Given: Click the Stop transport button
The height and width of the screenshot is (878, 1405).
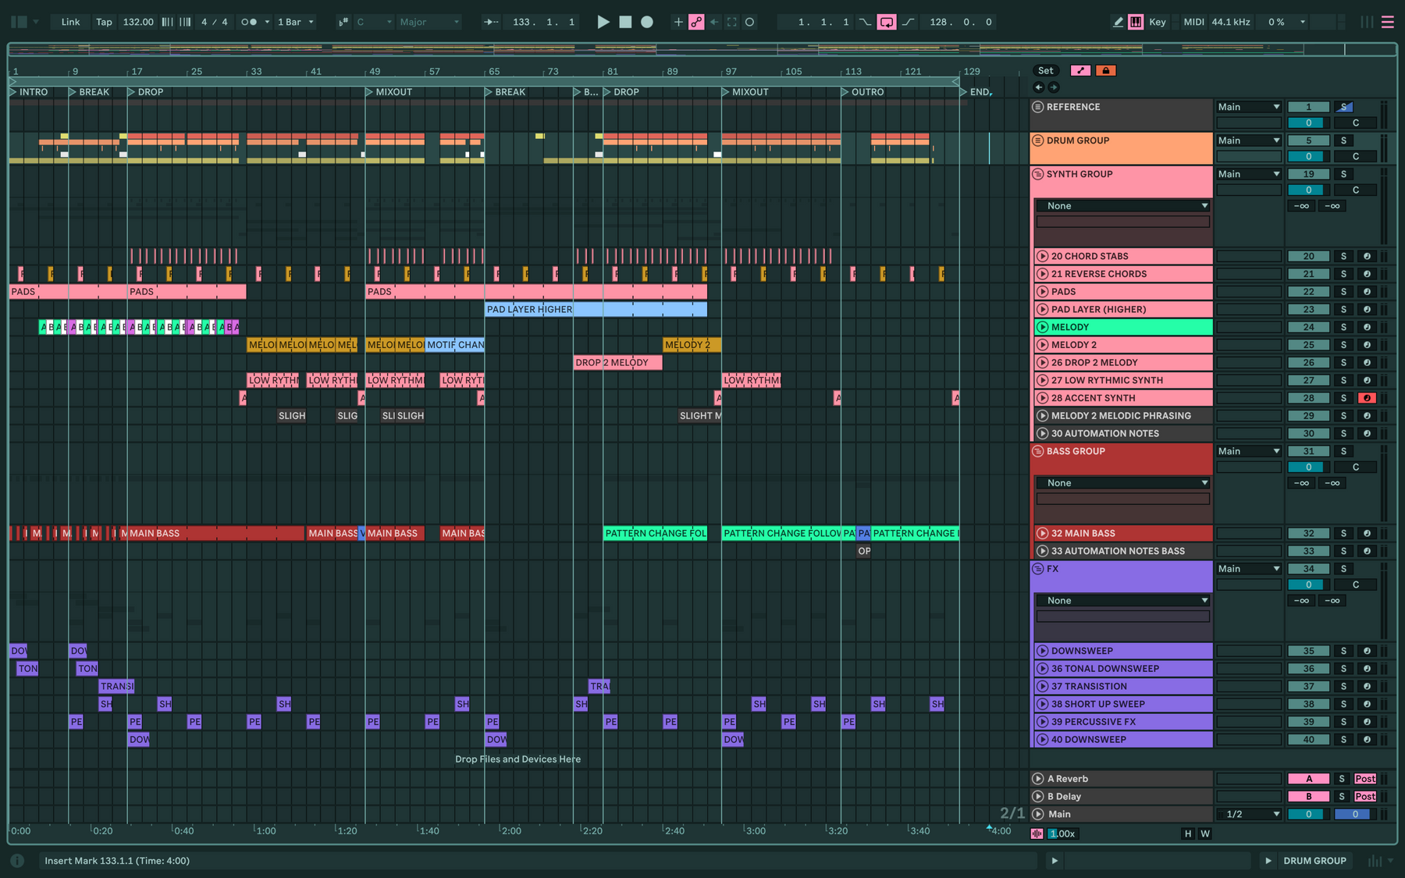Looking at the screenshot, I should click(625, 22).
